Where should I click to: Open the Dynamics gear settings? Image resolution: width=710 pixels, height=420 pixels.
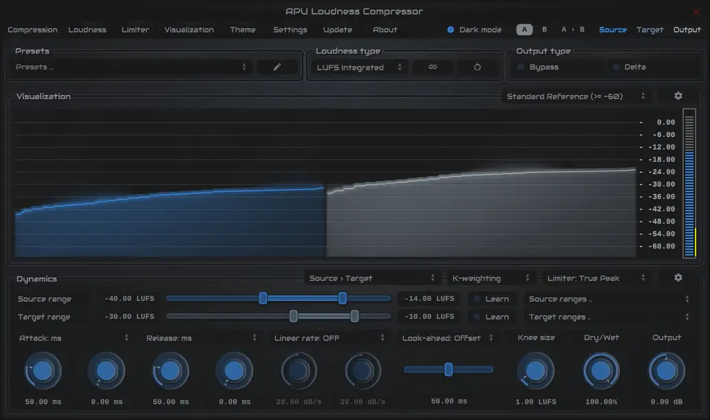678,277
